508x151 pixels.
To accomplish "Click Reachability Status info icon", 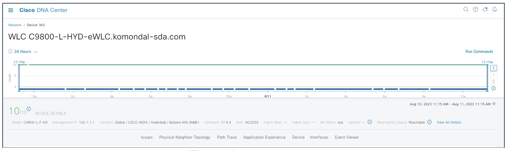I will point(429,122).
